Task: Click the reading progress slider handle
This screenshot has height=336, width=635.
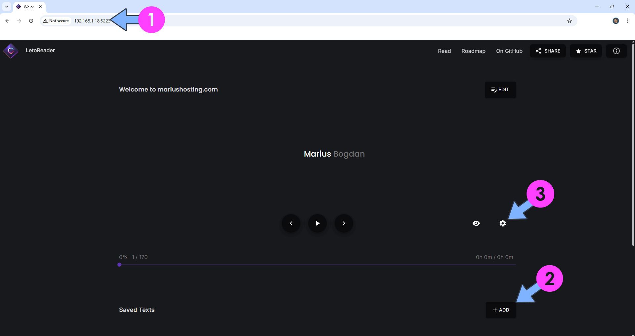Action: click(119, 265)
